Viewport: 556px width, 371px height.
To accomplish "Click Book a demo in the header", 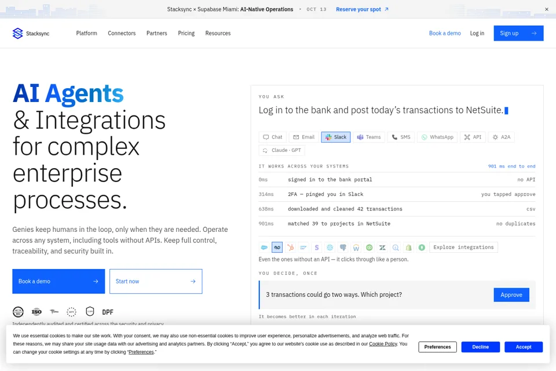I will coord(445,33).
